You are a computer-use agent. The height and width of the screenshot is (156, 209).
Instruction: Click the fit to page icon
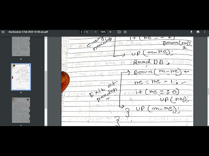pyautogui.click(x=119, y=32)
